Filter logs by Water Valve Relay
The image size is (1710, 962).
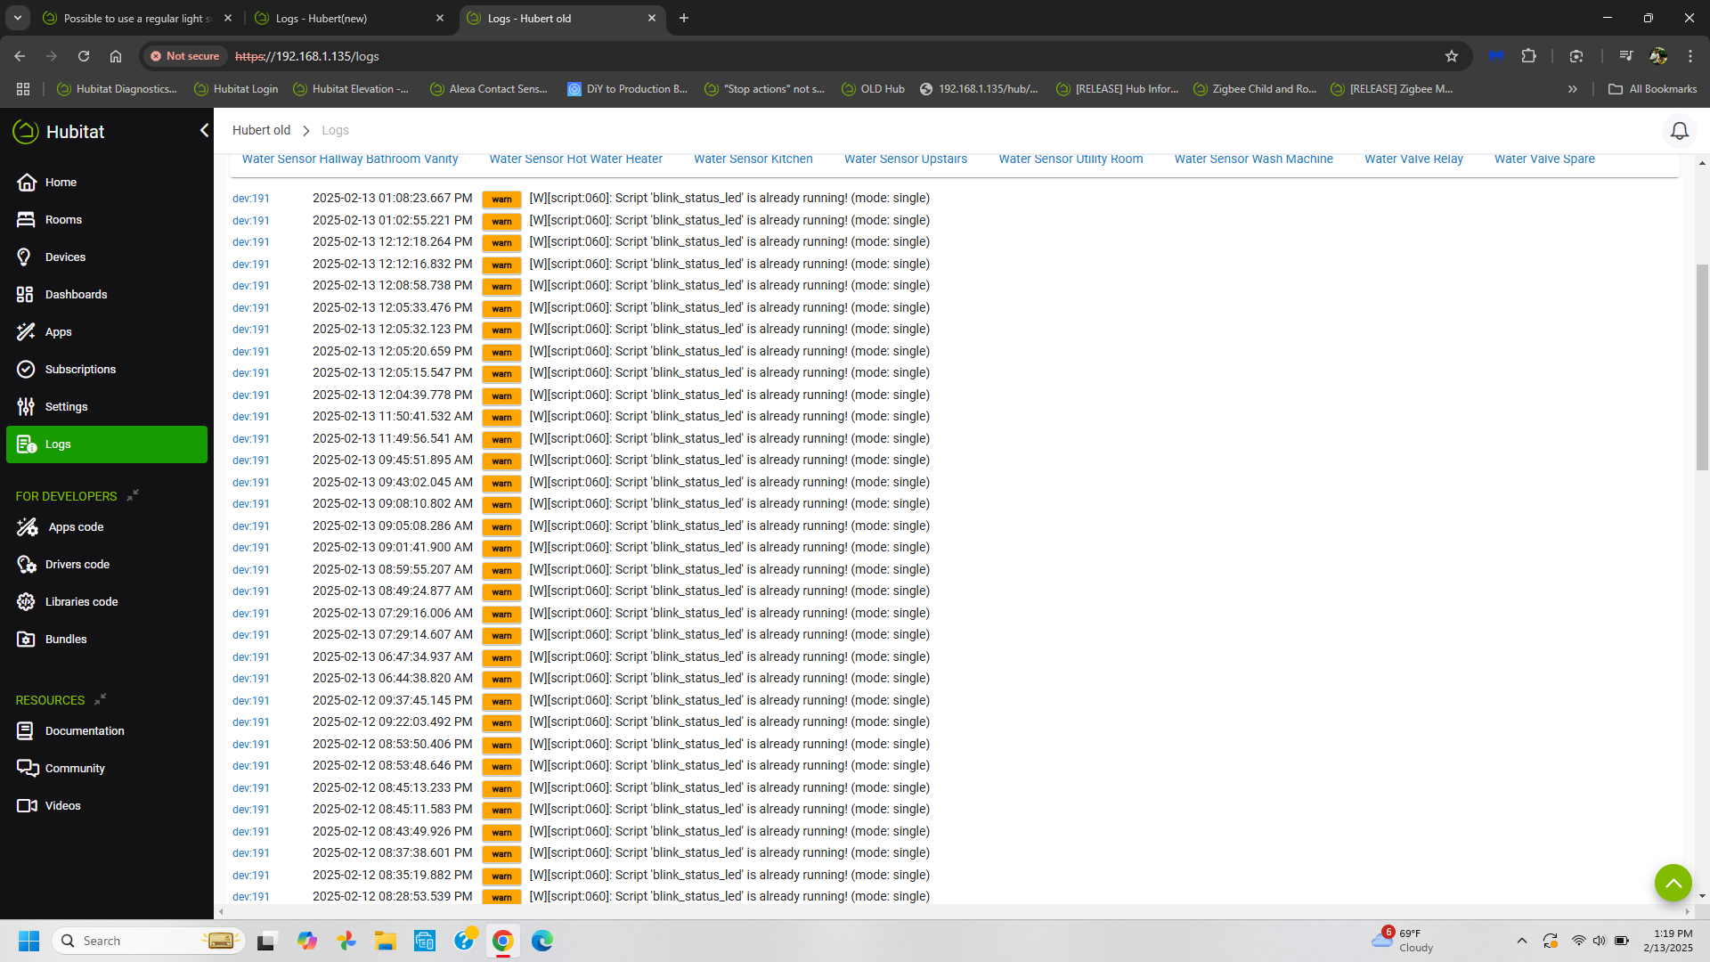pos(1413,159)
